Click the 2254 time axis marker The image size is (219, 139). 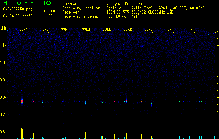pyautogui.click(x=86, y=30)
